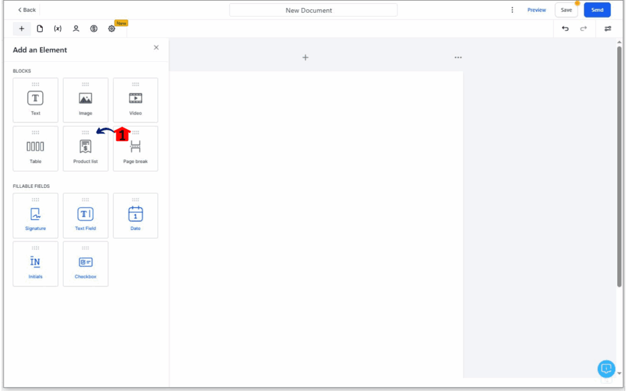Click the plus icon above the page
The image size is (627, 391).
coord(305,58)
